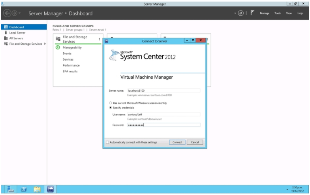Open Events in the File and Storage tile
This screenshot has height=195, width=310.
pyautogui.click(x=67, y=53)
